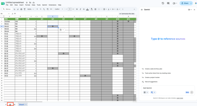Click the undo icon in toolbar

pos(15,9)
